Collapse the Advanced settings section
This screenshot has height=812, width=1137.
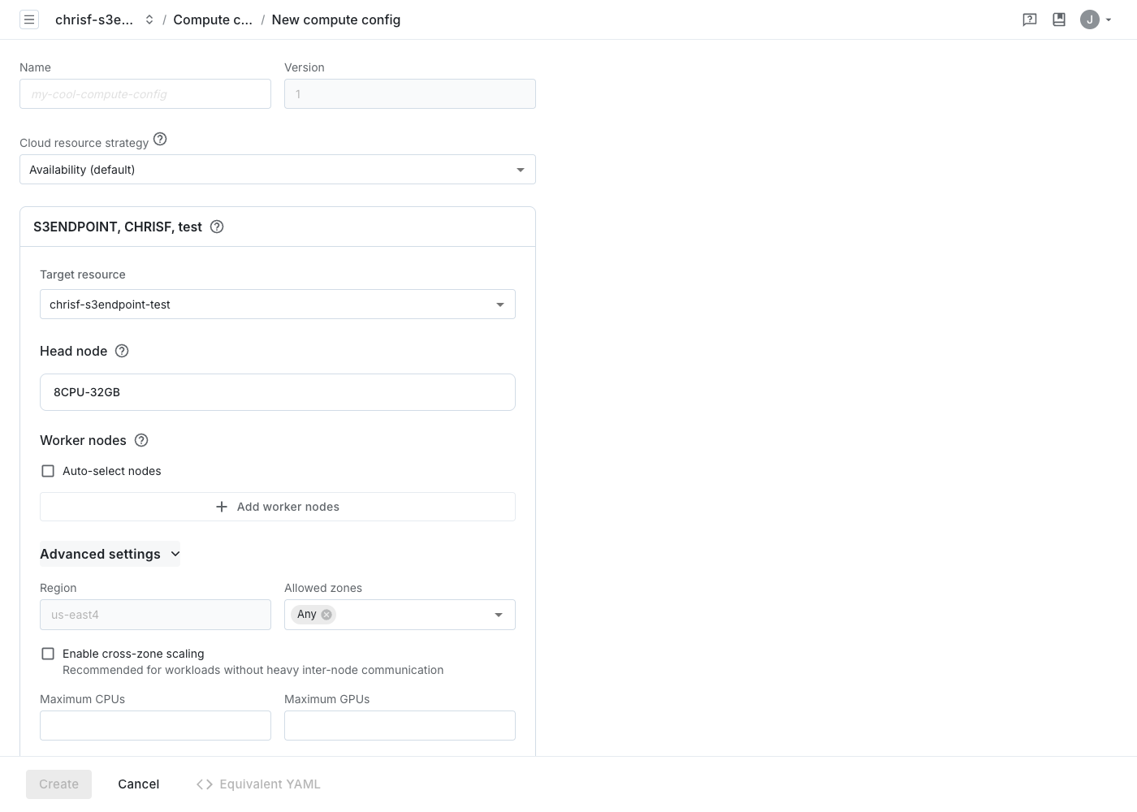tap(110, 554)
